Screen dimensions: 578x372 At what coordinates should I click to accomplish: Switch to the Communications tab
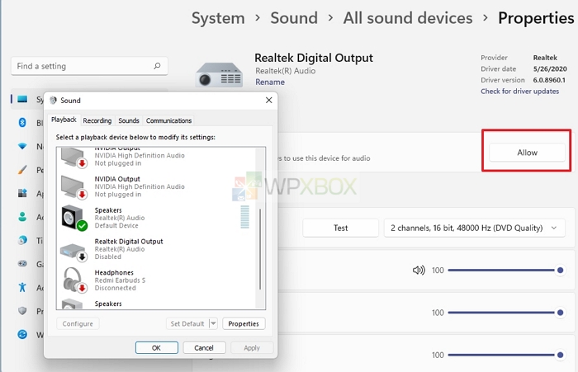coord(168,120)
